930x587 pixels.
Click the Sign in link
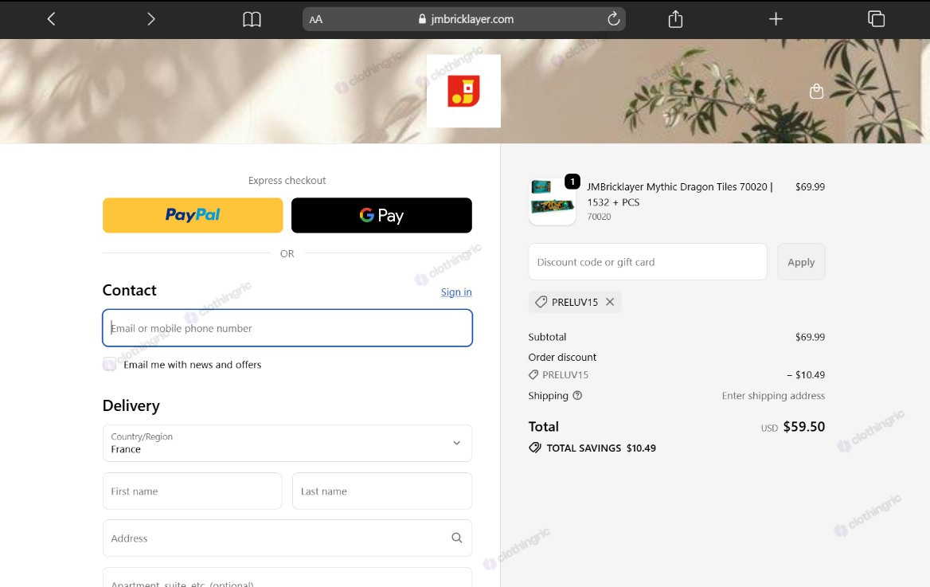coord(456,292)
